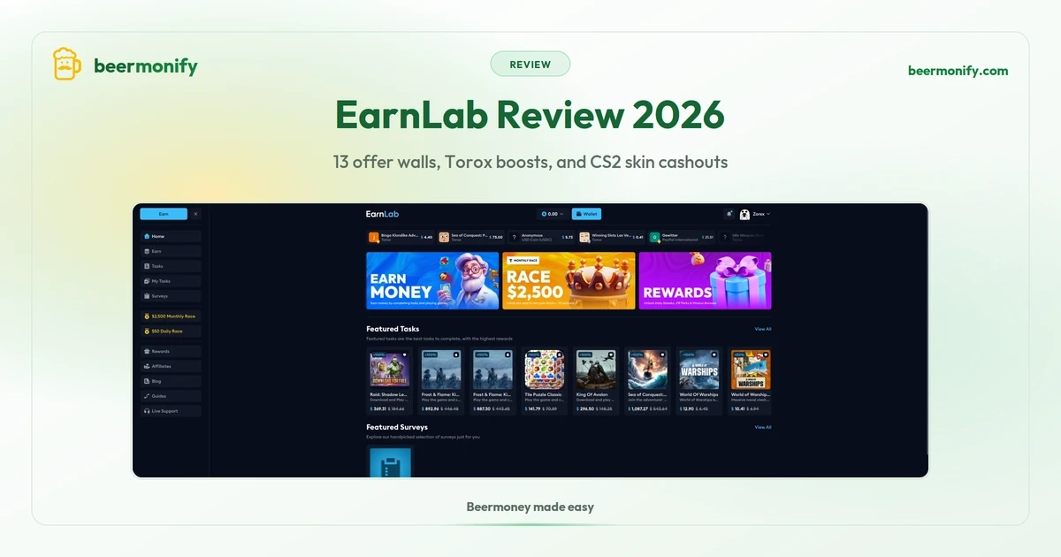The width and height of the screenshot is (1061, 557).
Task: Open the purple Rewards banner
Action: [x=705, y=280]
